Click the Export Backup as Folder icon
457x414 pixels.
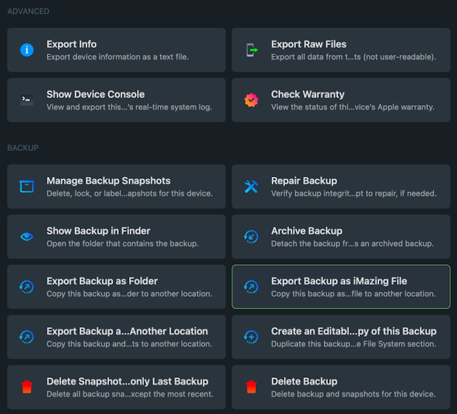tap(26, 287)
